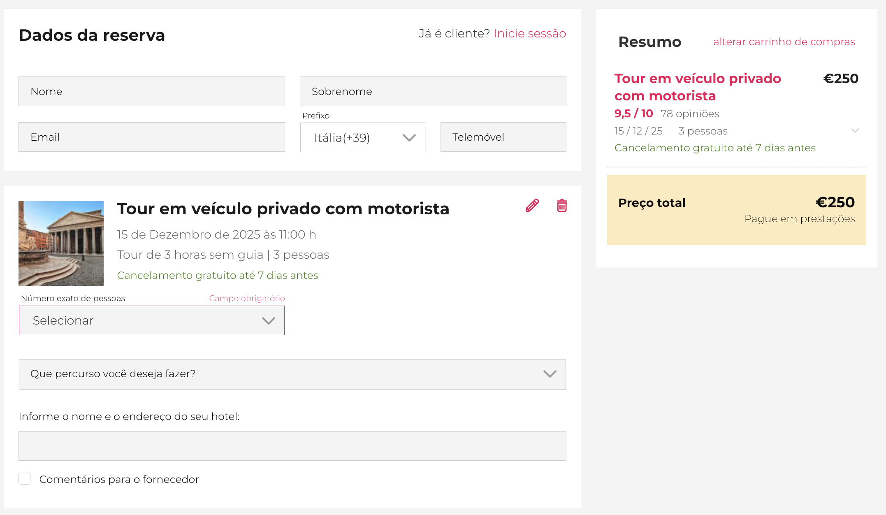Edit the tour booking with the pencil icon
Image resolution: width=886 pixels, height=515 pixels.
531,206
